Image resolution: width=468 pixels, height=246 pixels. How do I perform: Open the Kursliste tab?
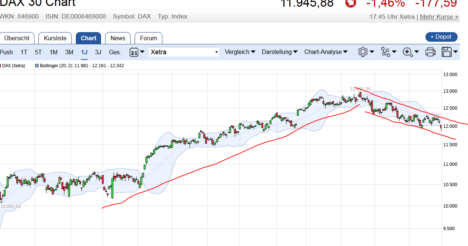pos(55,38)
